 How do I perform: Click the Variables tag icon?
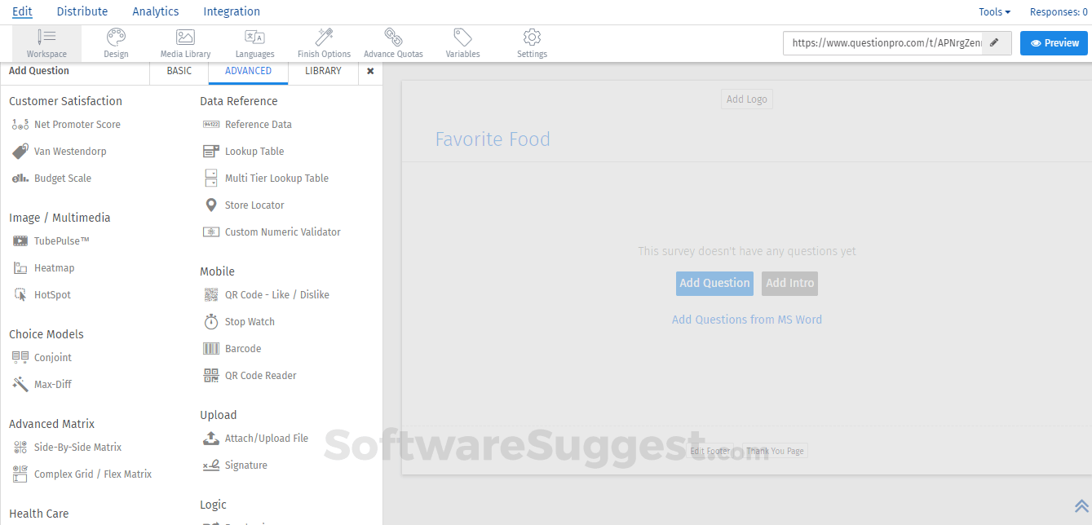coord(462,37)
